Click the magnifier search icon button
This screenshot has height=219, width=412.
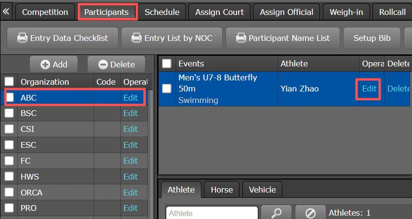pyautogui.click(x=276, y=213)
